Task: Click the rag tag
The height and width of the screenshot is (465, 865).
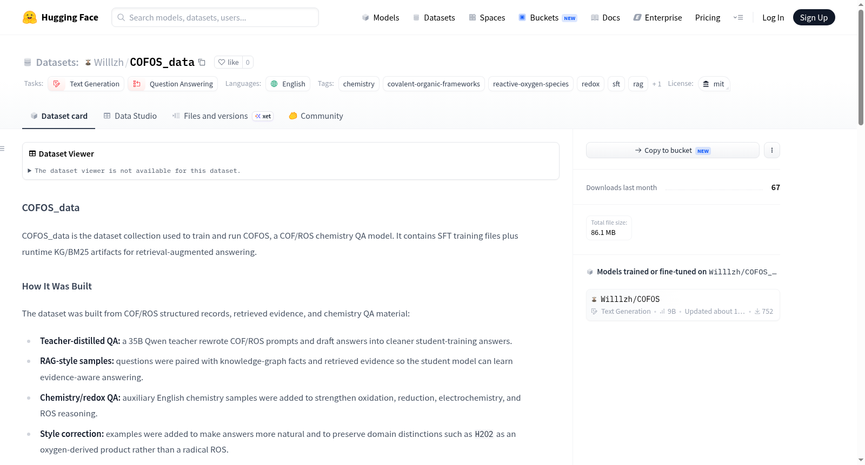Action: 638,84
